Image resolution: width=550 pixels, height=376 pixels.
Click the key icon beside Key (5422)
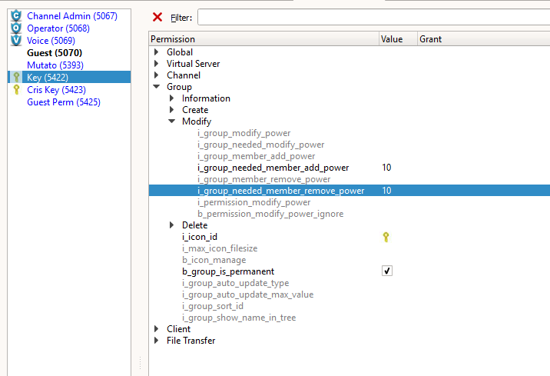[15, 77]
